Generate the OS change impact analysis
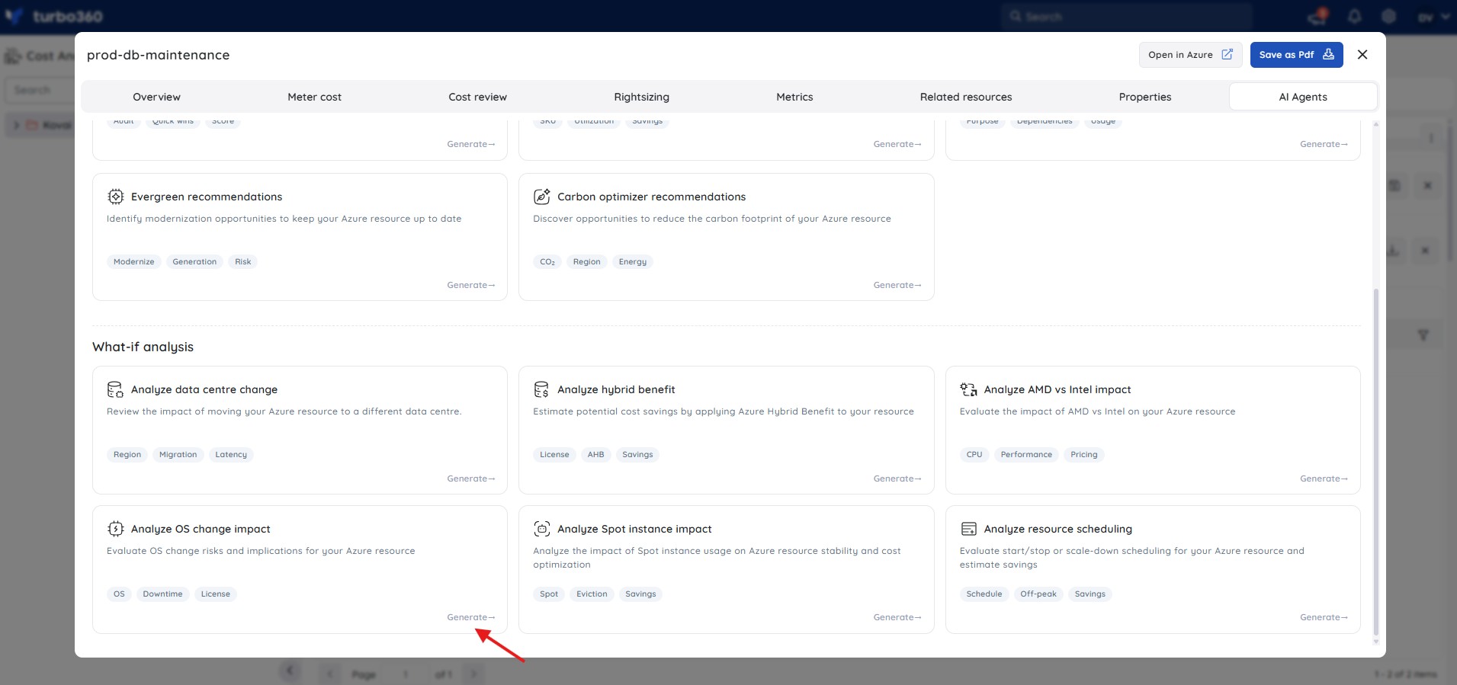The width and height of the screenshot is (1457, 685). tap(470, 617)
